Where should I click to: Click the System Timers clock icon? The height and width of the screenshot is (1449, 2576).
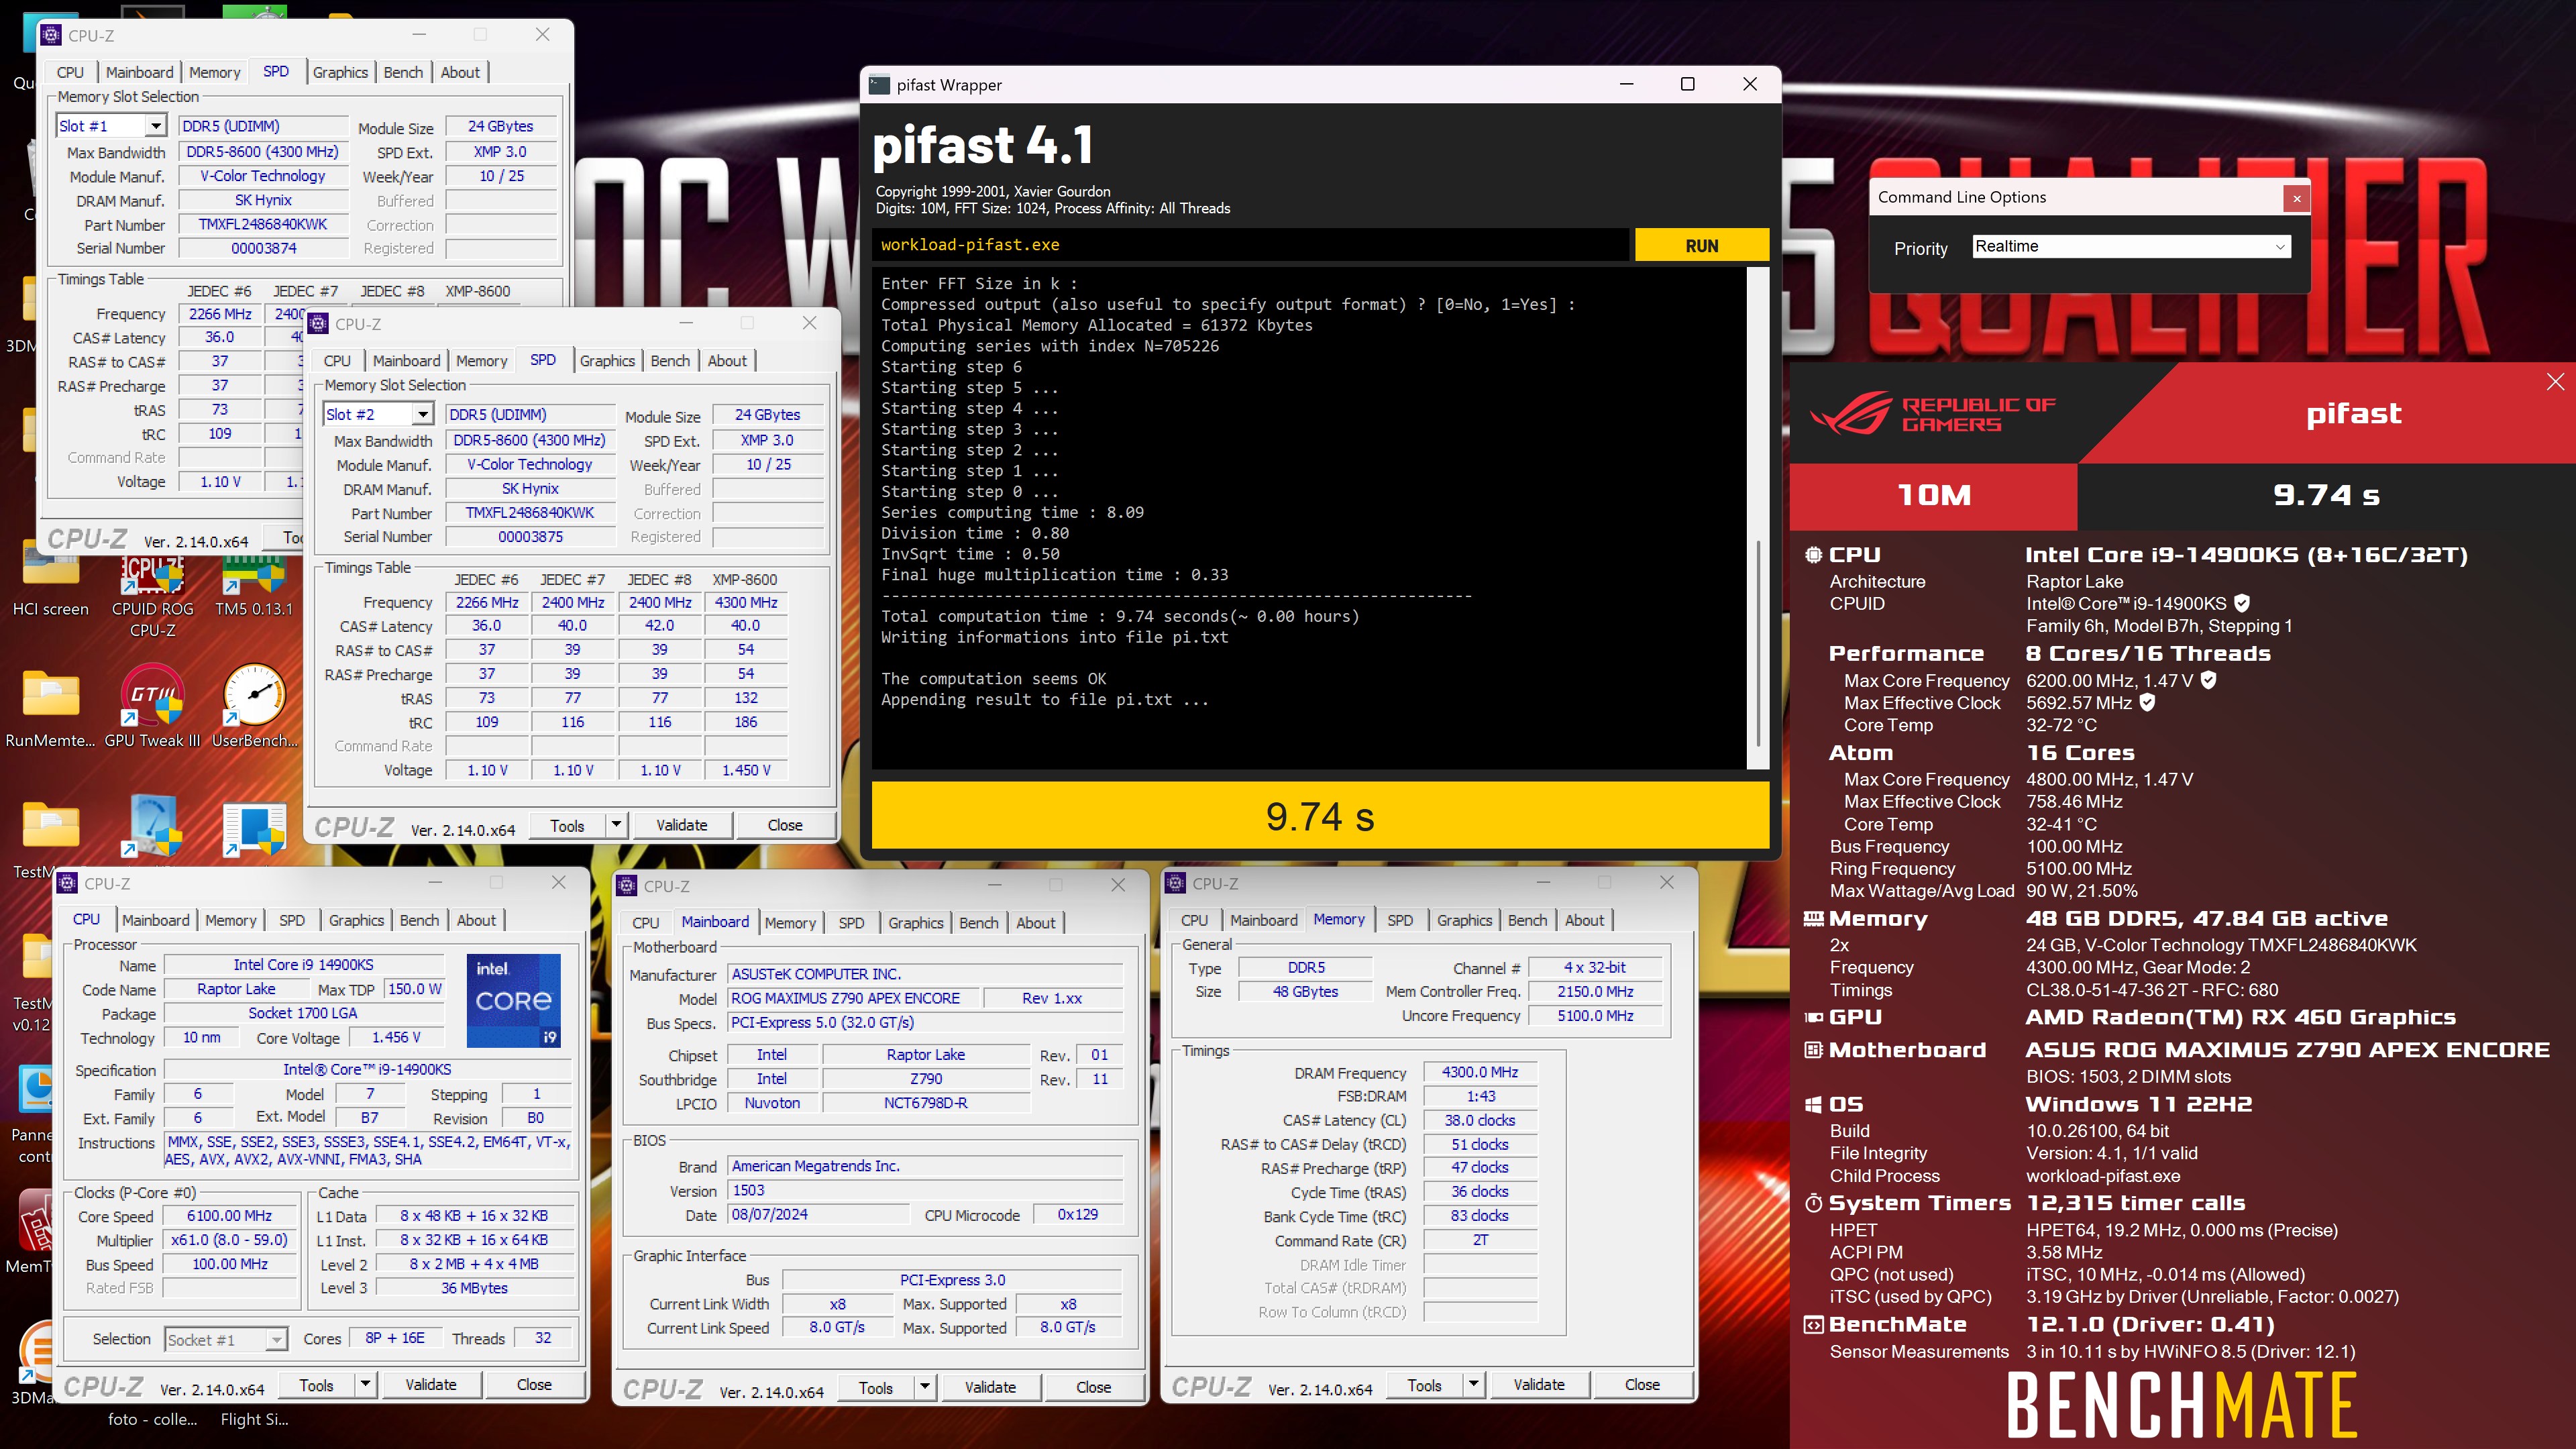[x=1813, y=1203]
